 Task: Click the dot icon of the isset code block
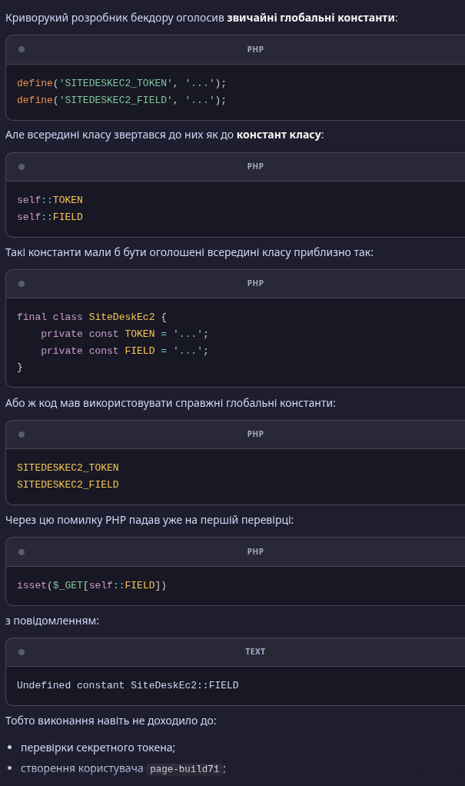22,552
